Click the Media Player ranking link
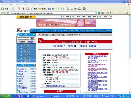The image size is (131, 98). point(24,92)
